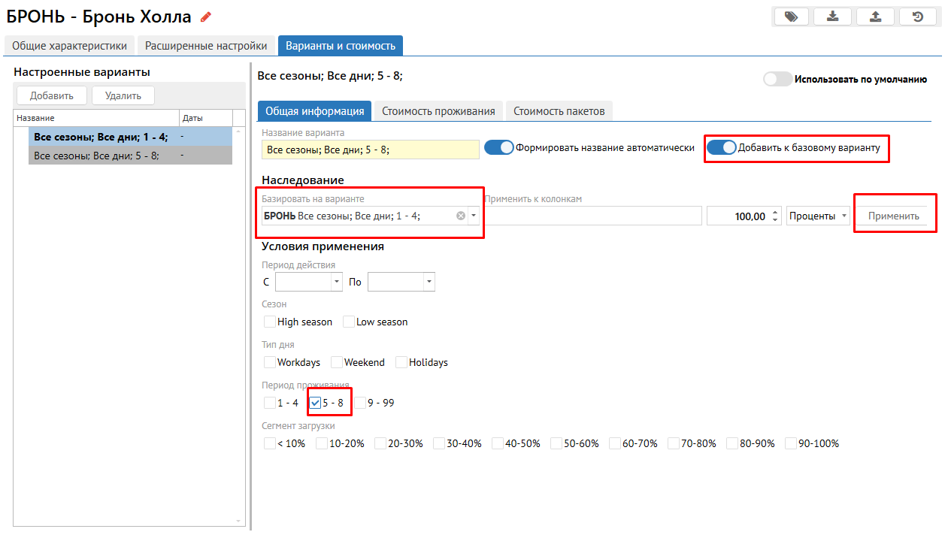Open the tags icon button
The image size is (945, 538).
pyautogui.click(x=791, y=17)
